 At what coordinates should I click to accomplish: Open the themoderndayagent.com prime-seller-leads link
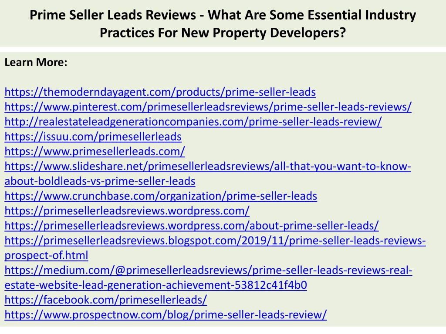point(160,92)
